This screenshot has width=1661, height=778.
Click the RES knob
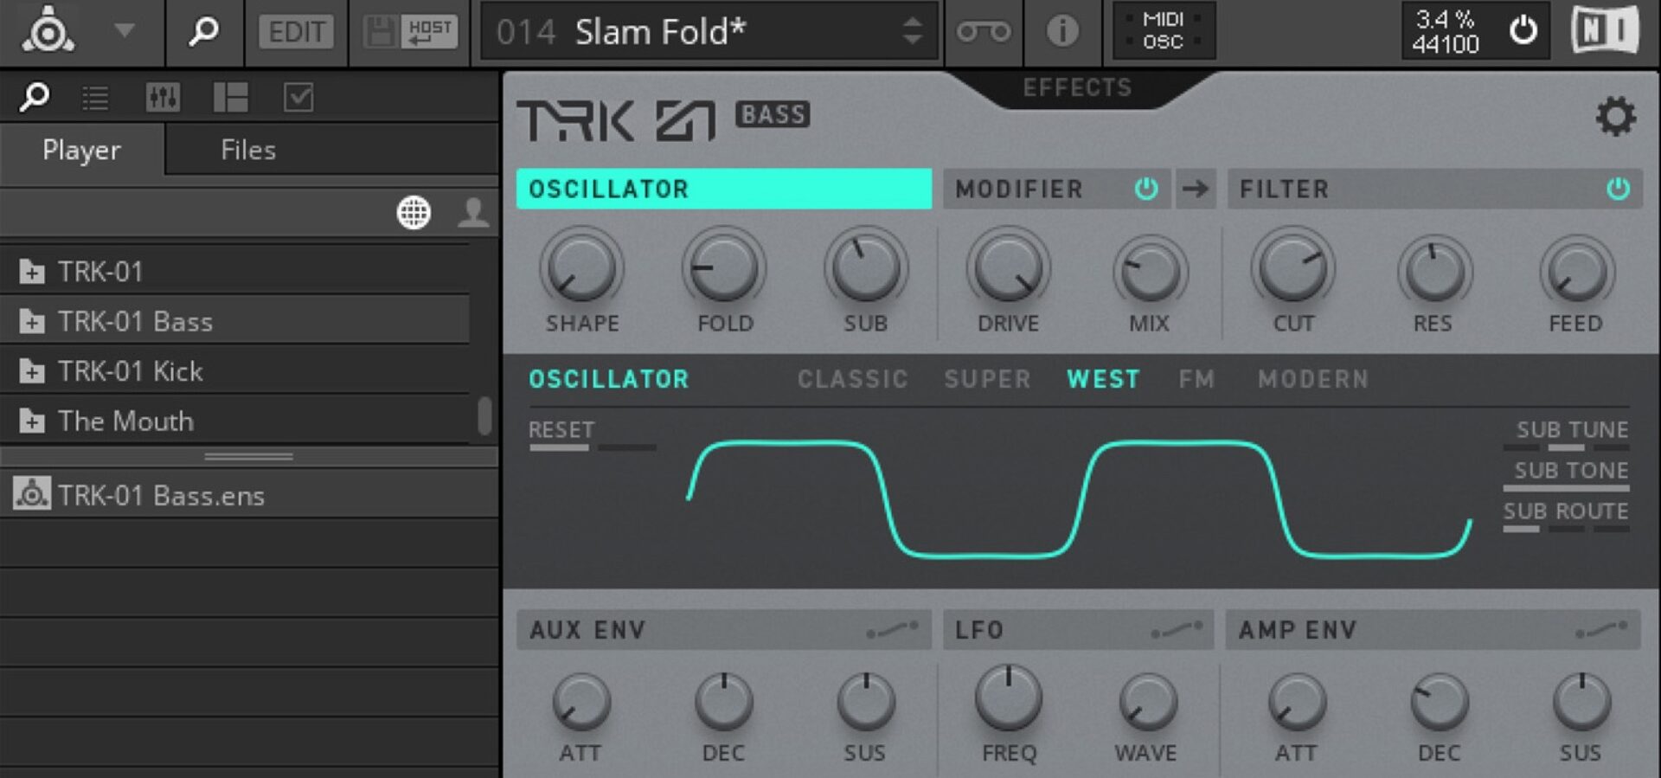click(1435, 272)
